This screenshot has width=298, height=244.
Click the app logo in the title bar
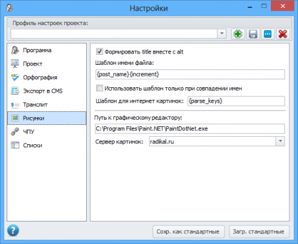[x=9, y=8]
